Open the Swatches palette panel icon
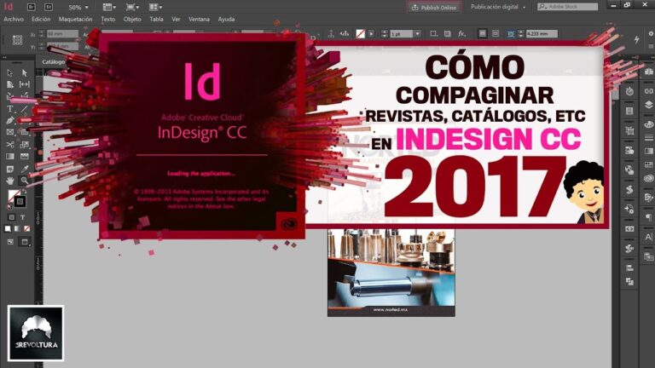 click(x=648, y=124)
